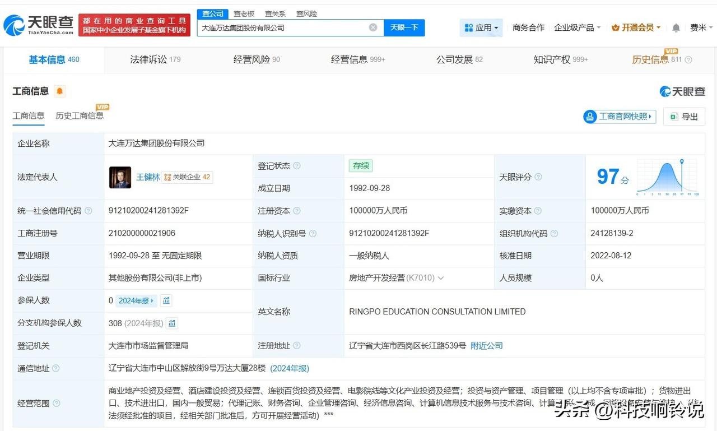Screen dimensions: 717x431
Task: Click the orange bell beside 工商信息 heading
Action: 59,91
